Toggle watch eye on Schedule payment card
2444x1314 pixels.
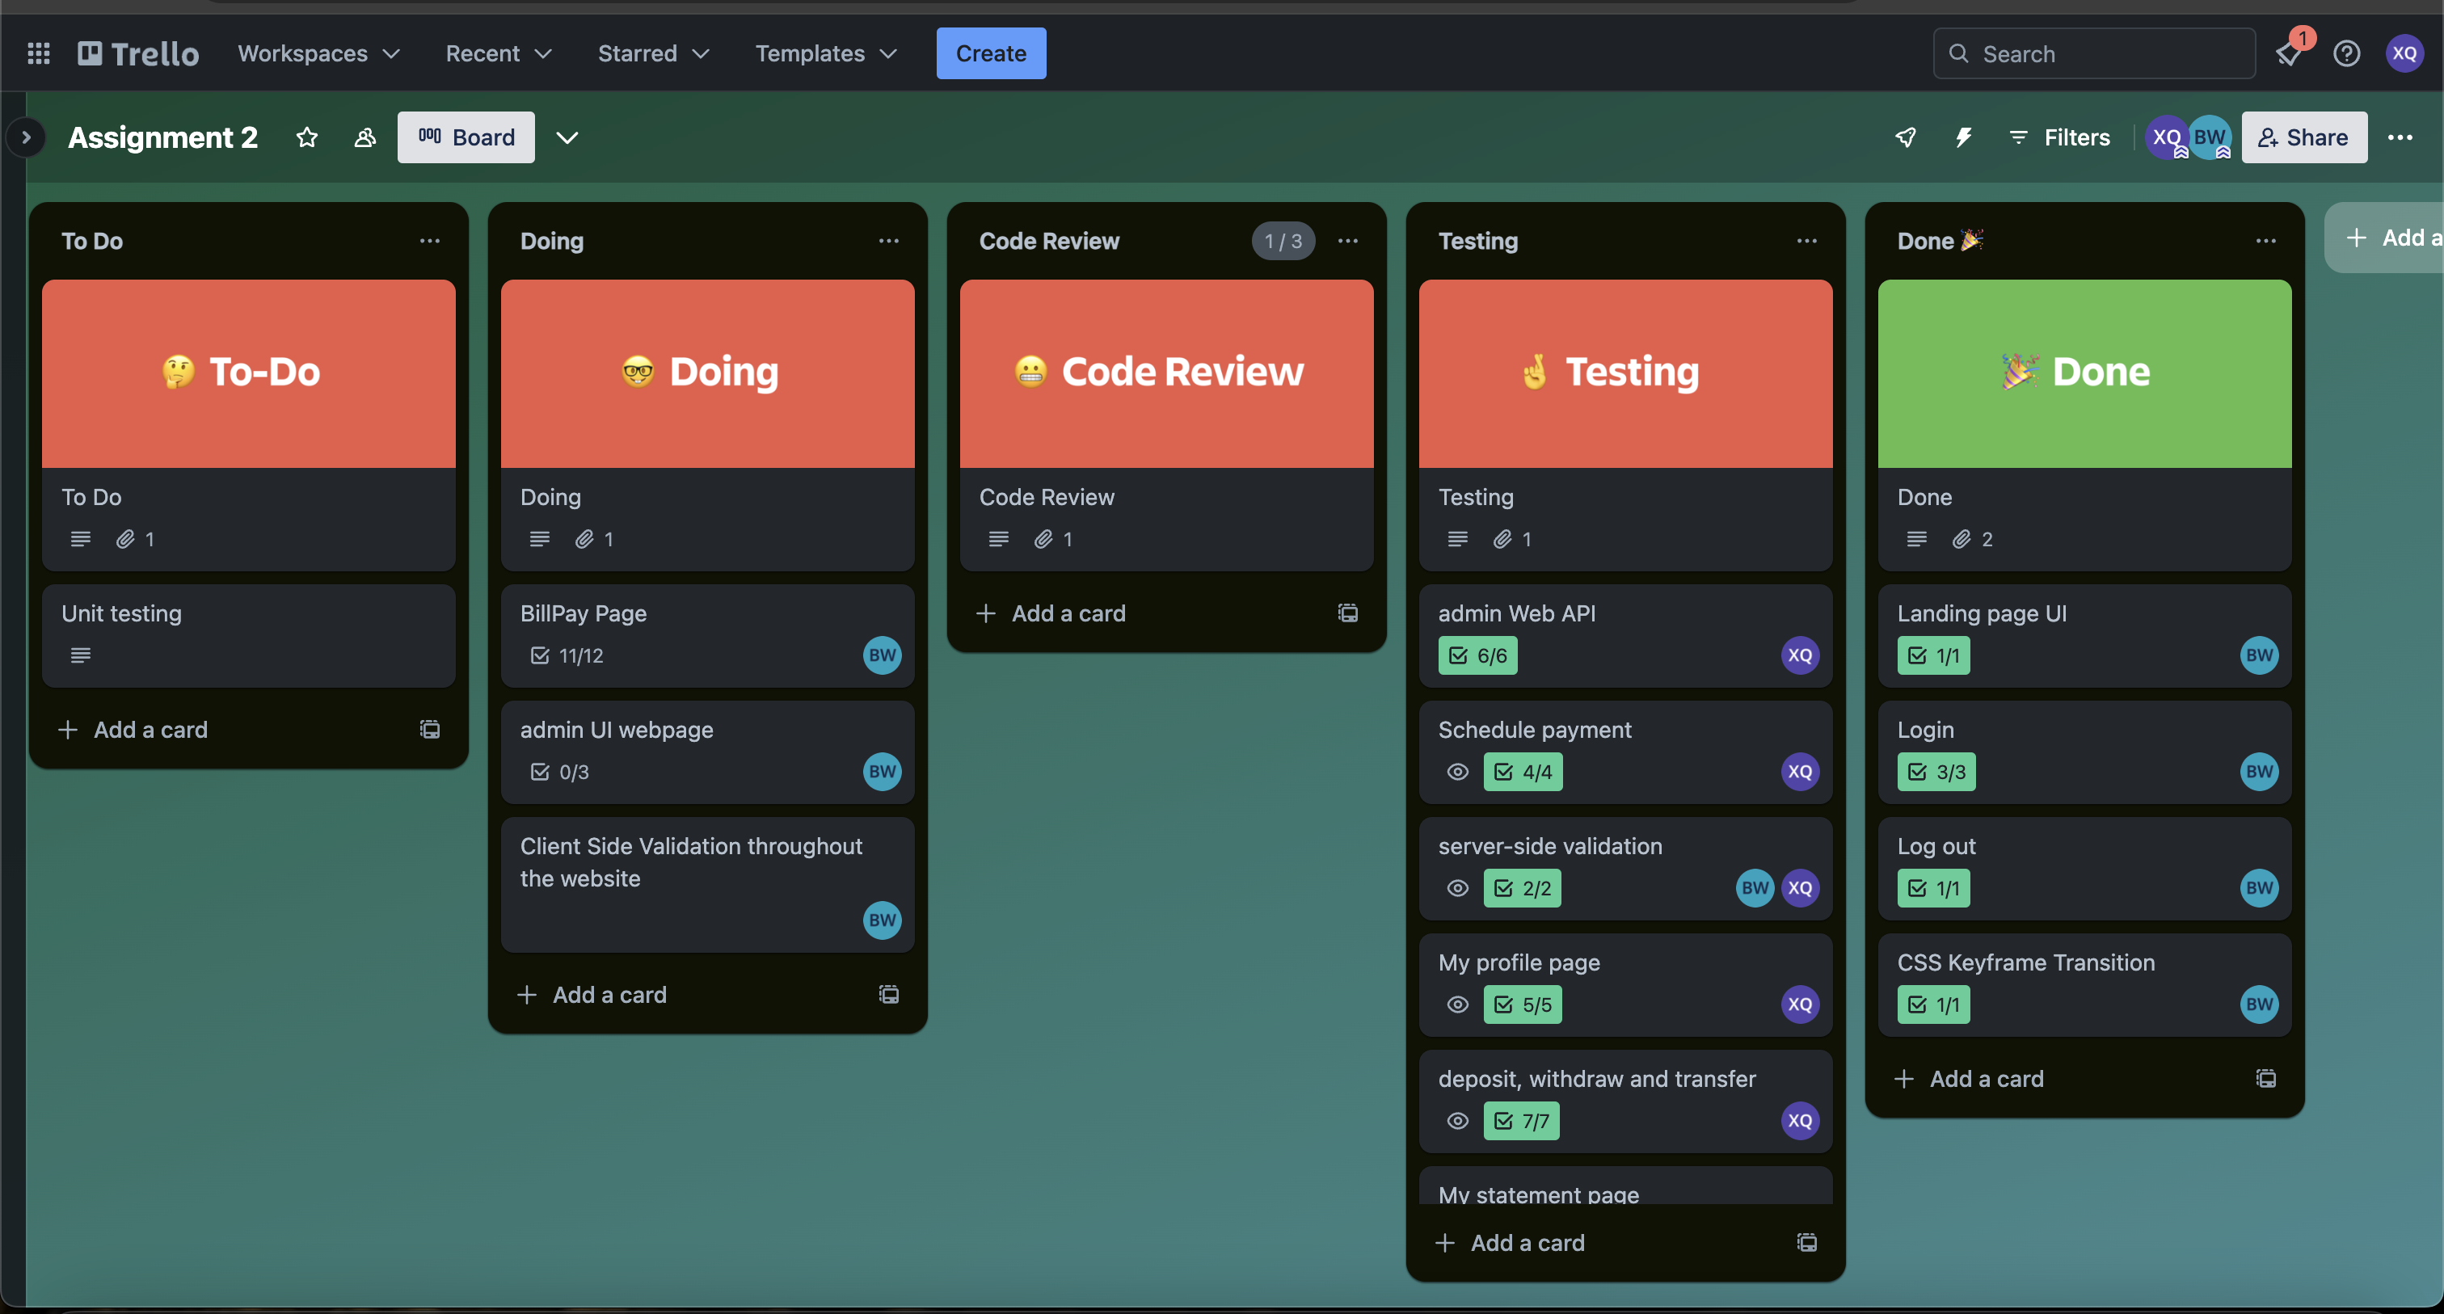point(1457,771)
